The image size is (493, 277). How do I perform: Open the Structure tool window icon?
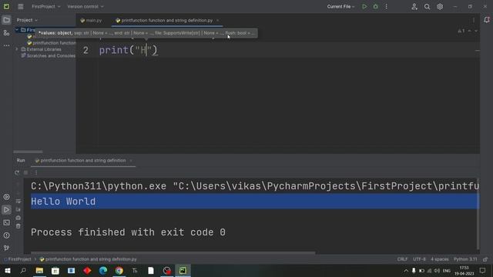pos(6,32)
